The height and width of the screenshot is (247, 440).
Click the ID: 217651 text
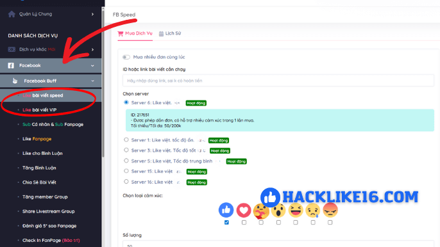pyautogui.click(x=140, y=115)
